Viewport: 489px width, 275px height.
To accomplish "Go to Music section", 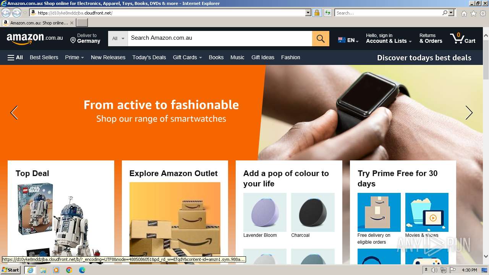I will tap(237, 57).
